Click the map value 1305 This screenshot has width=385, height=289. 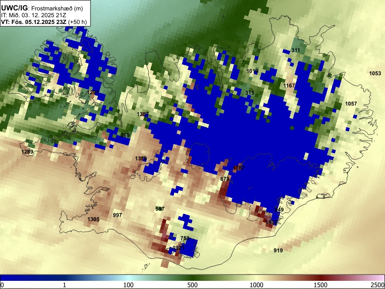pyautogui.click(x=93, y=219)
